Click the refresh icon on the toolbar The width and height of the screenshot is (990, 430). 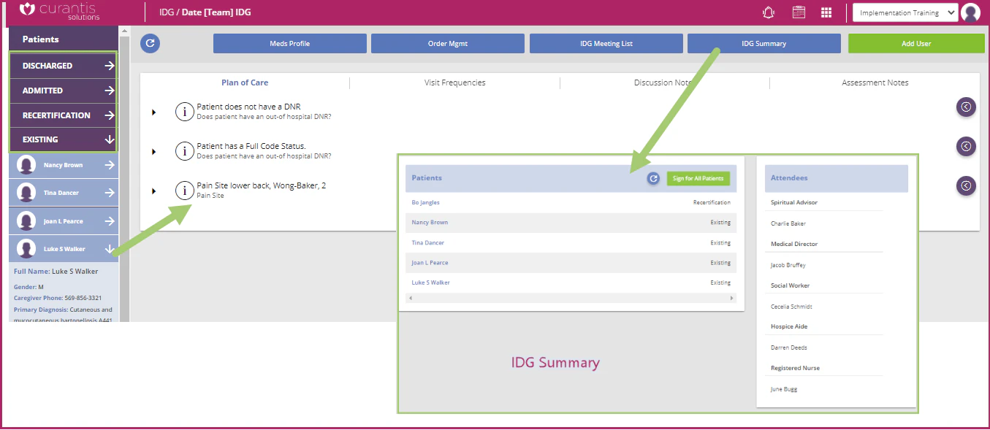click(150, 43)
